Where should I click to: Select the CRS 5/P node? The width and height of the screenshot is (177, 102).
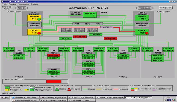tap(78, 50)
